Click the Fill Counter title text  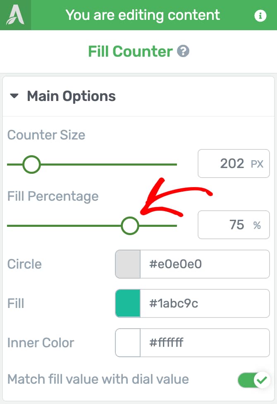coord(130,51)
